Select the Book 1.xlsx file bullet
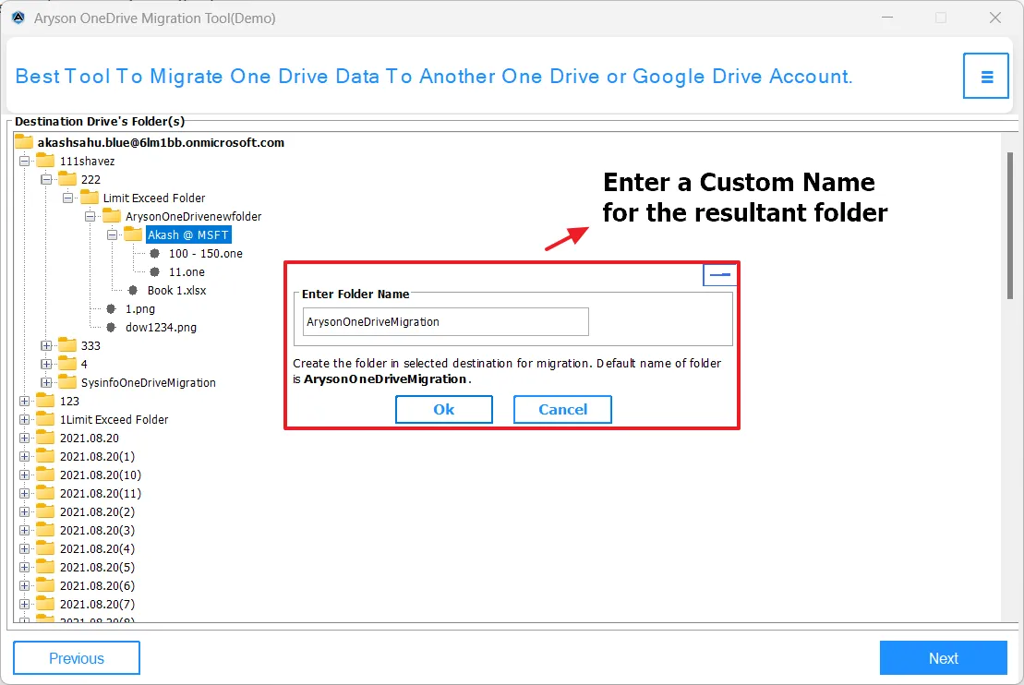Image resolution: width=1024 pixels, height=685 pixels. tap(133, 290)
